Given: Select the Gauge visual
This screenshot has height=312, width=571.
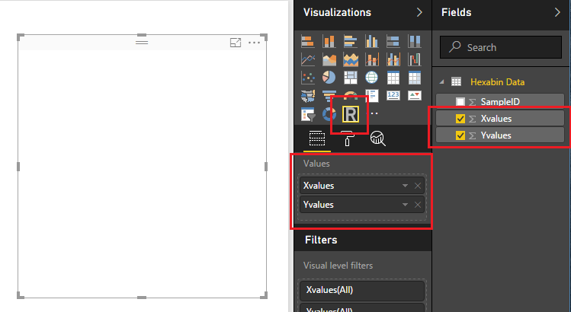Looking at the screenshot, I should point(351,96).
